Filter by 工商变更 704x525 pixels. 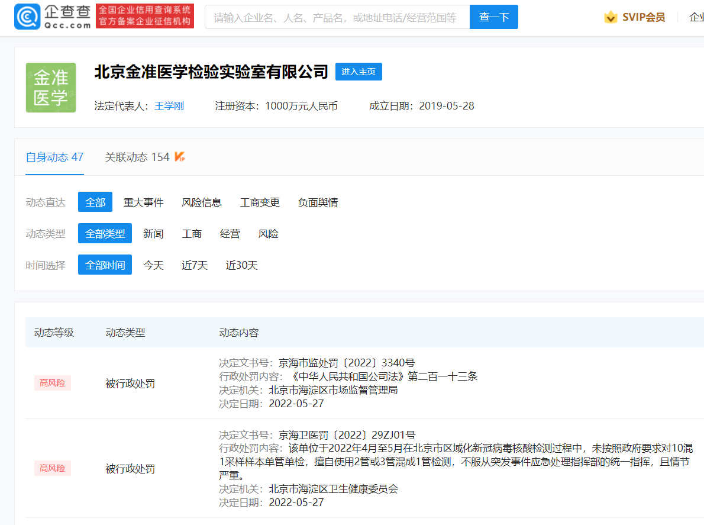point(260,202)
